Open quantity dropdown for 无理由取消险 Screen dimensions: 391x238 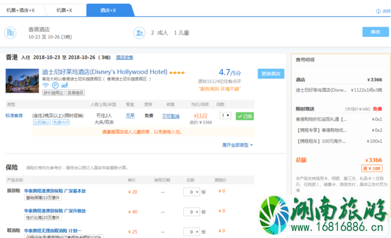click(x=192, y=231)
